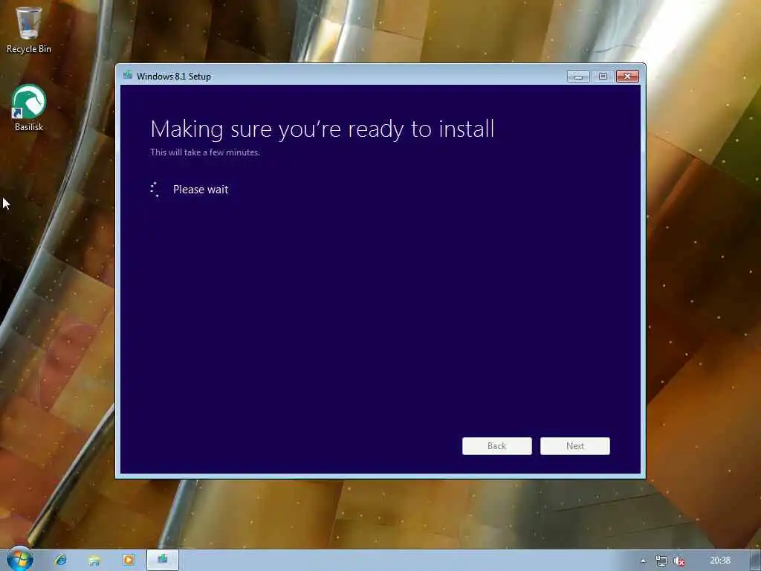The image size is (761, 571).
Task: Click the Back button in Setup
Action: [x=497, y=446]
